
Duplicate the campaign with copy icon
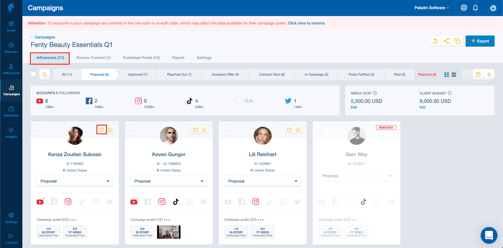457,41
